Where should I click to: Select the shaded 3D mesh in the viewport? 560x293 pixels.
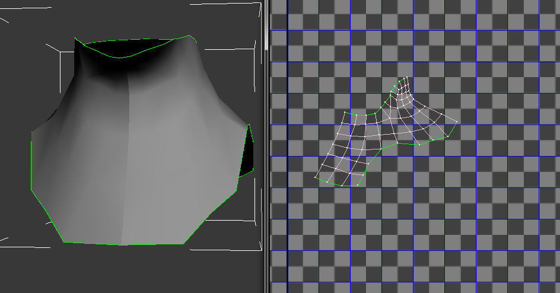142,140
